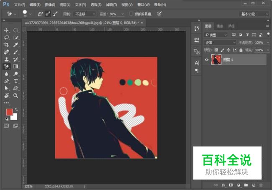Delete the selected layer
Screen dimensions: 272x190
261,185
